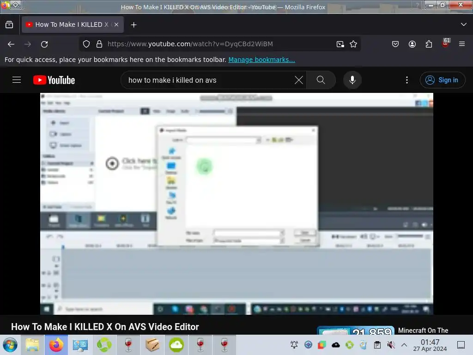Bookmark this page with star icon
473x355 pixels.
(x=353, y=44)
